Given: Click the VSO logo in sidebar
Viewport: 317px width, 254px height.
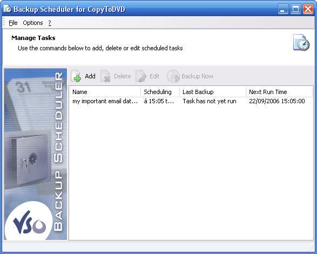Looking at the screenshot, I should 29,223.
